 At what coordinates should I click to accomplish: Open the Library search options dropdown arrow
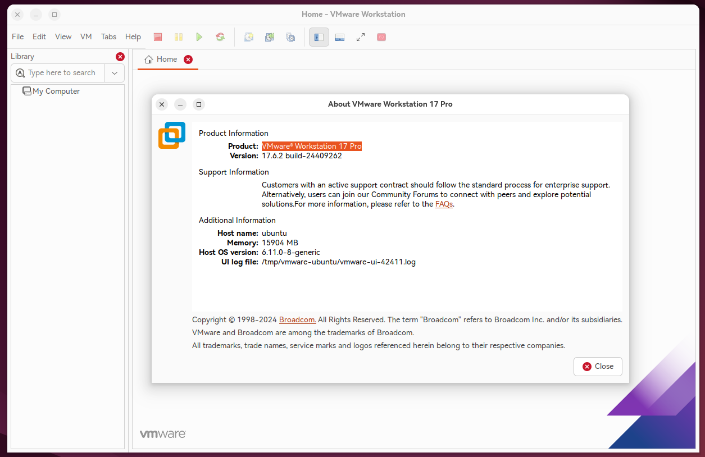pos(115,73)
